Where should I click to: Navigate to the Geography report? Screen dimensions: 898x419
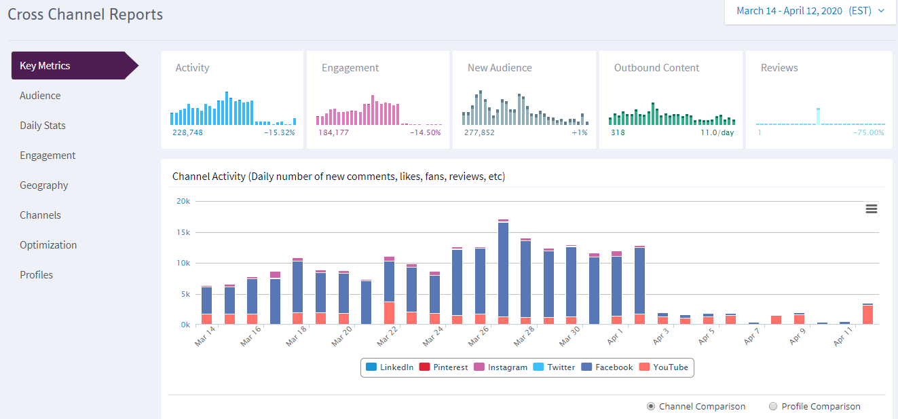44,185
